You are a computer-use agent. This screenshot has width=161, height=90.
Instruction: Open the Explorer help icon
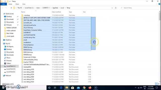pos(159,4)
